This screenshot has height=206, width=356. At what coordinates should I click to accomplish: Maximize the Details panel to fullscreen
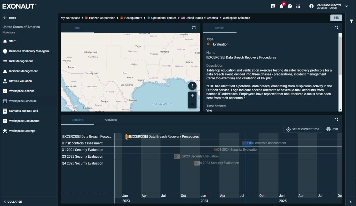point(336,28)
